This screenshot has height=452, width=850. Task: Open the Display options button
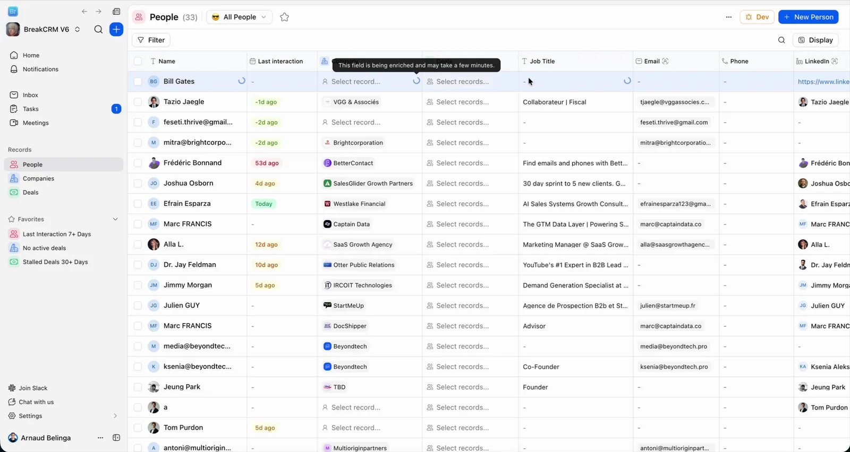coord(815,40)
